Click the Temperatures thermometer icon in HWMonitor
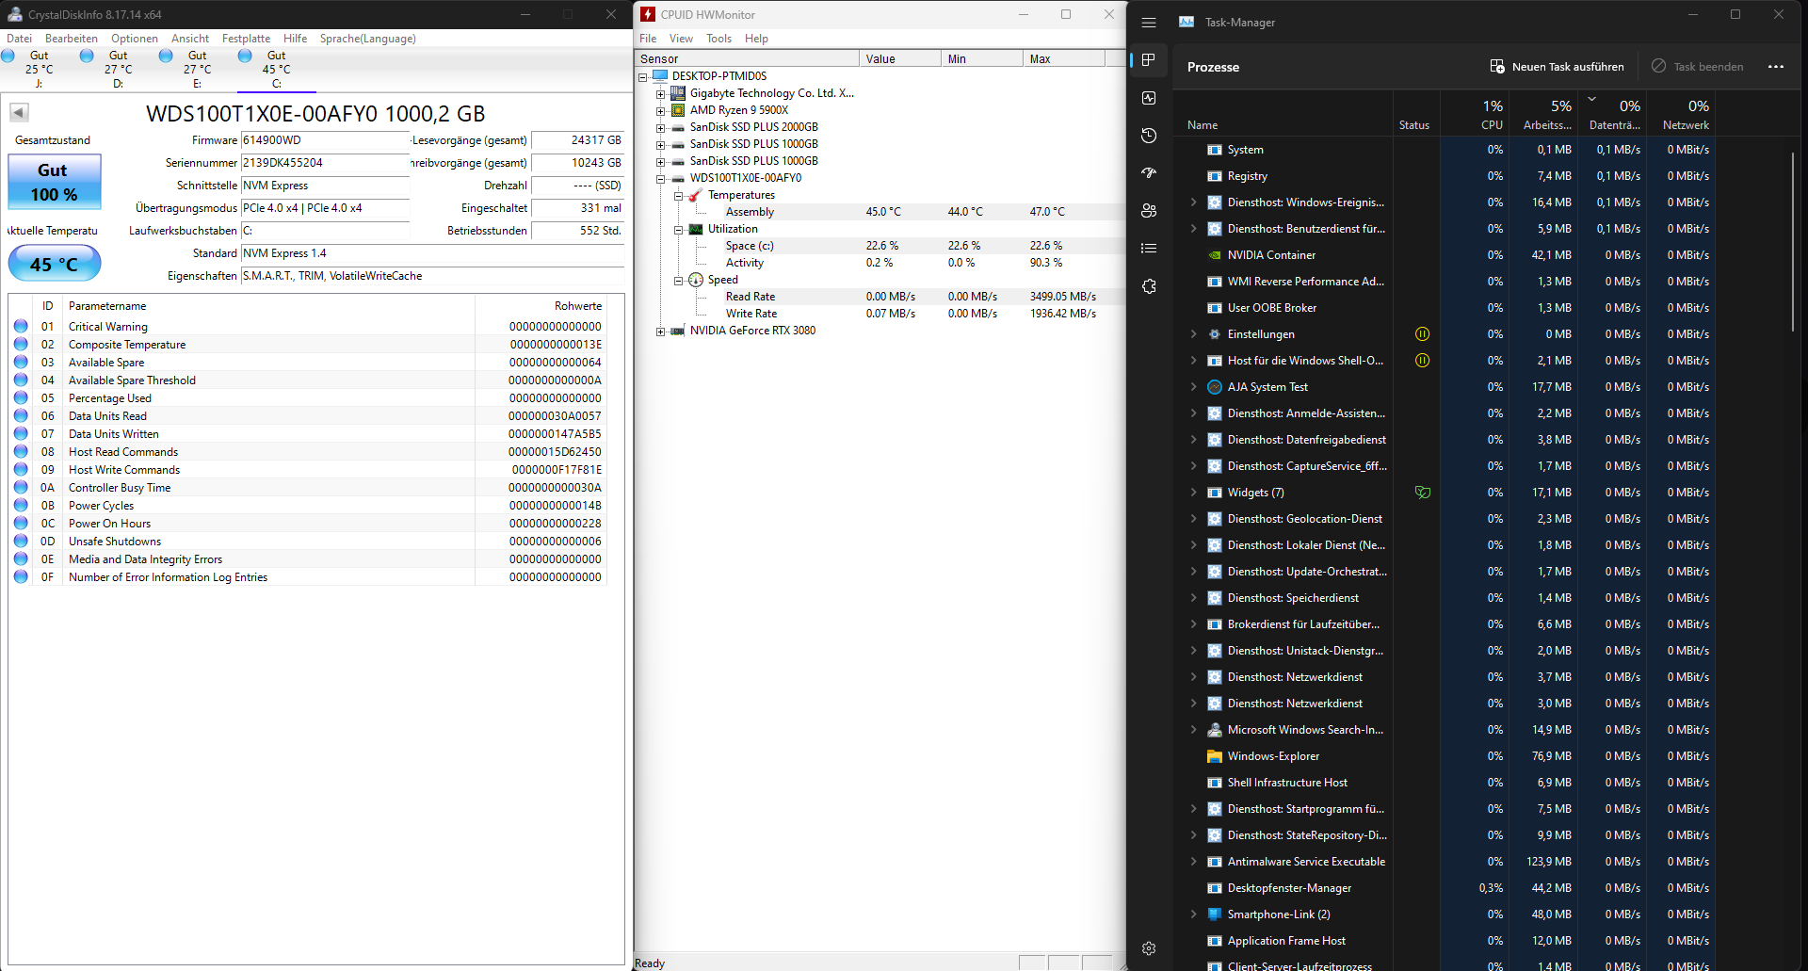 coord(696,195)
